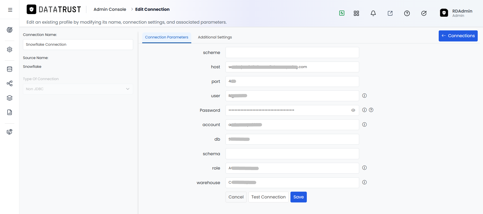Focus the account input field

(x=292, y=125)
